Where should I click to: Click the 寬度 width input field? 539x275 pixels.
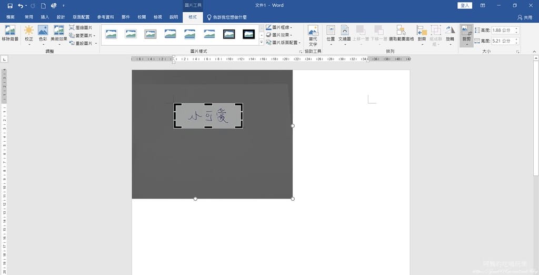[503, 41]
